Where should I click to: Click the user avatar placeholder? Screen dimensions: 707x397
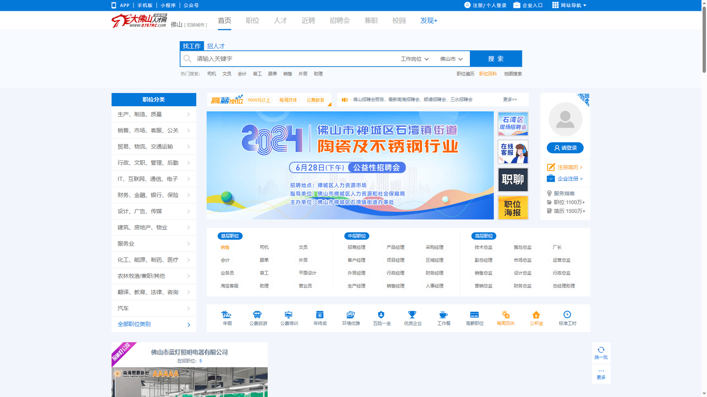[x=565, y=119]
